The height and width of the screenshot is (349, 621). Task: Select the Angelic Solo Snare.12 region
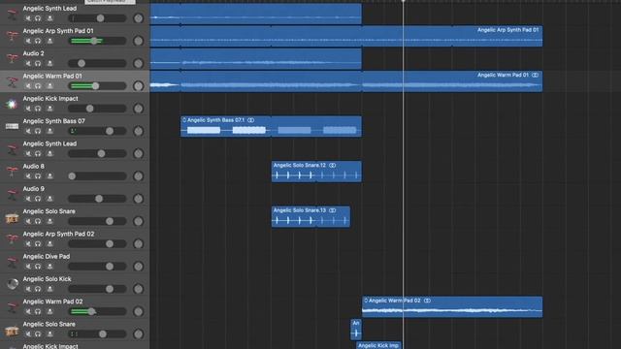316,172
